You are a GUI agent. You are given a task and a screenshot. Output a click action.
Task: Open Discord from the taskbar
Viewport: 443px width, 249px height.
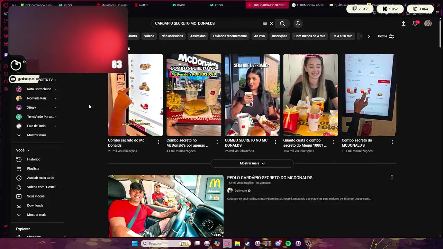point(278,243)
